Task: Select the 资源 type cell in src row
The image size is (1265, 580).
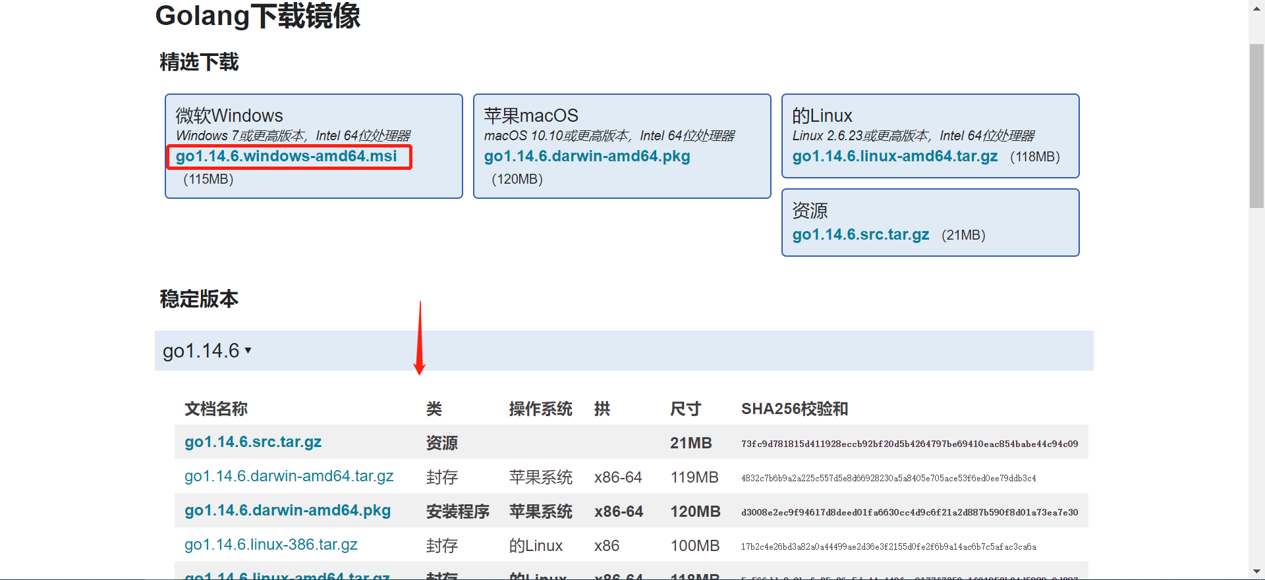Action: 442,443
